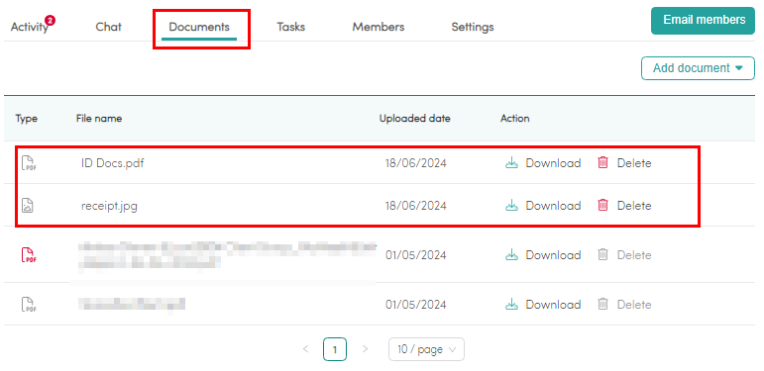Open the Add document dropdown
Image resolution: width=764 pixels, height=371 pixels.
[x=698, y=68]
